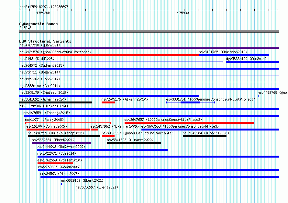Click chr5:175918297..175936697 coordinate text
The height and width of the screenshot is (203, 288).
pyautogui.click(x=44, y=7)
